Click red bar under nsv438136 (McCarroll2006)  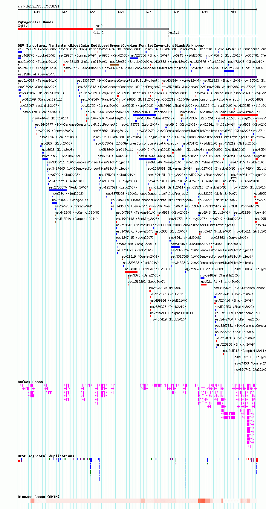131,272
